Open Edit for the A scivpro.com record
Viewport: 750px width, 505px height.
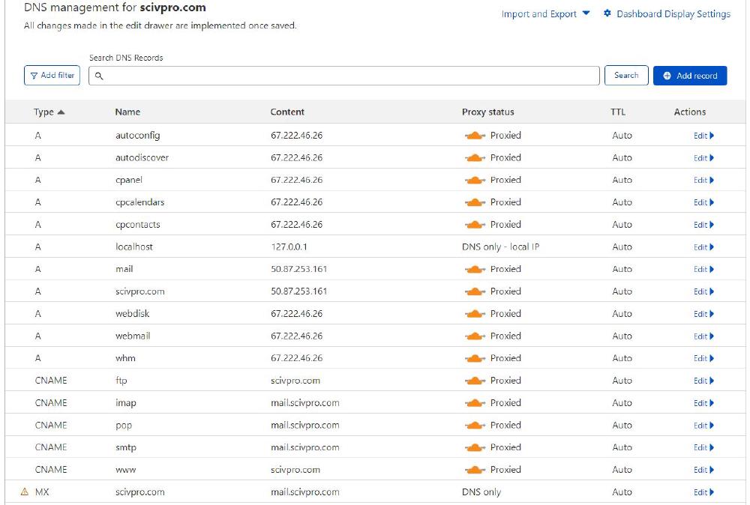click(703, 292)
